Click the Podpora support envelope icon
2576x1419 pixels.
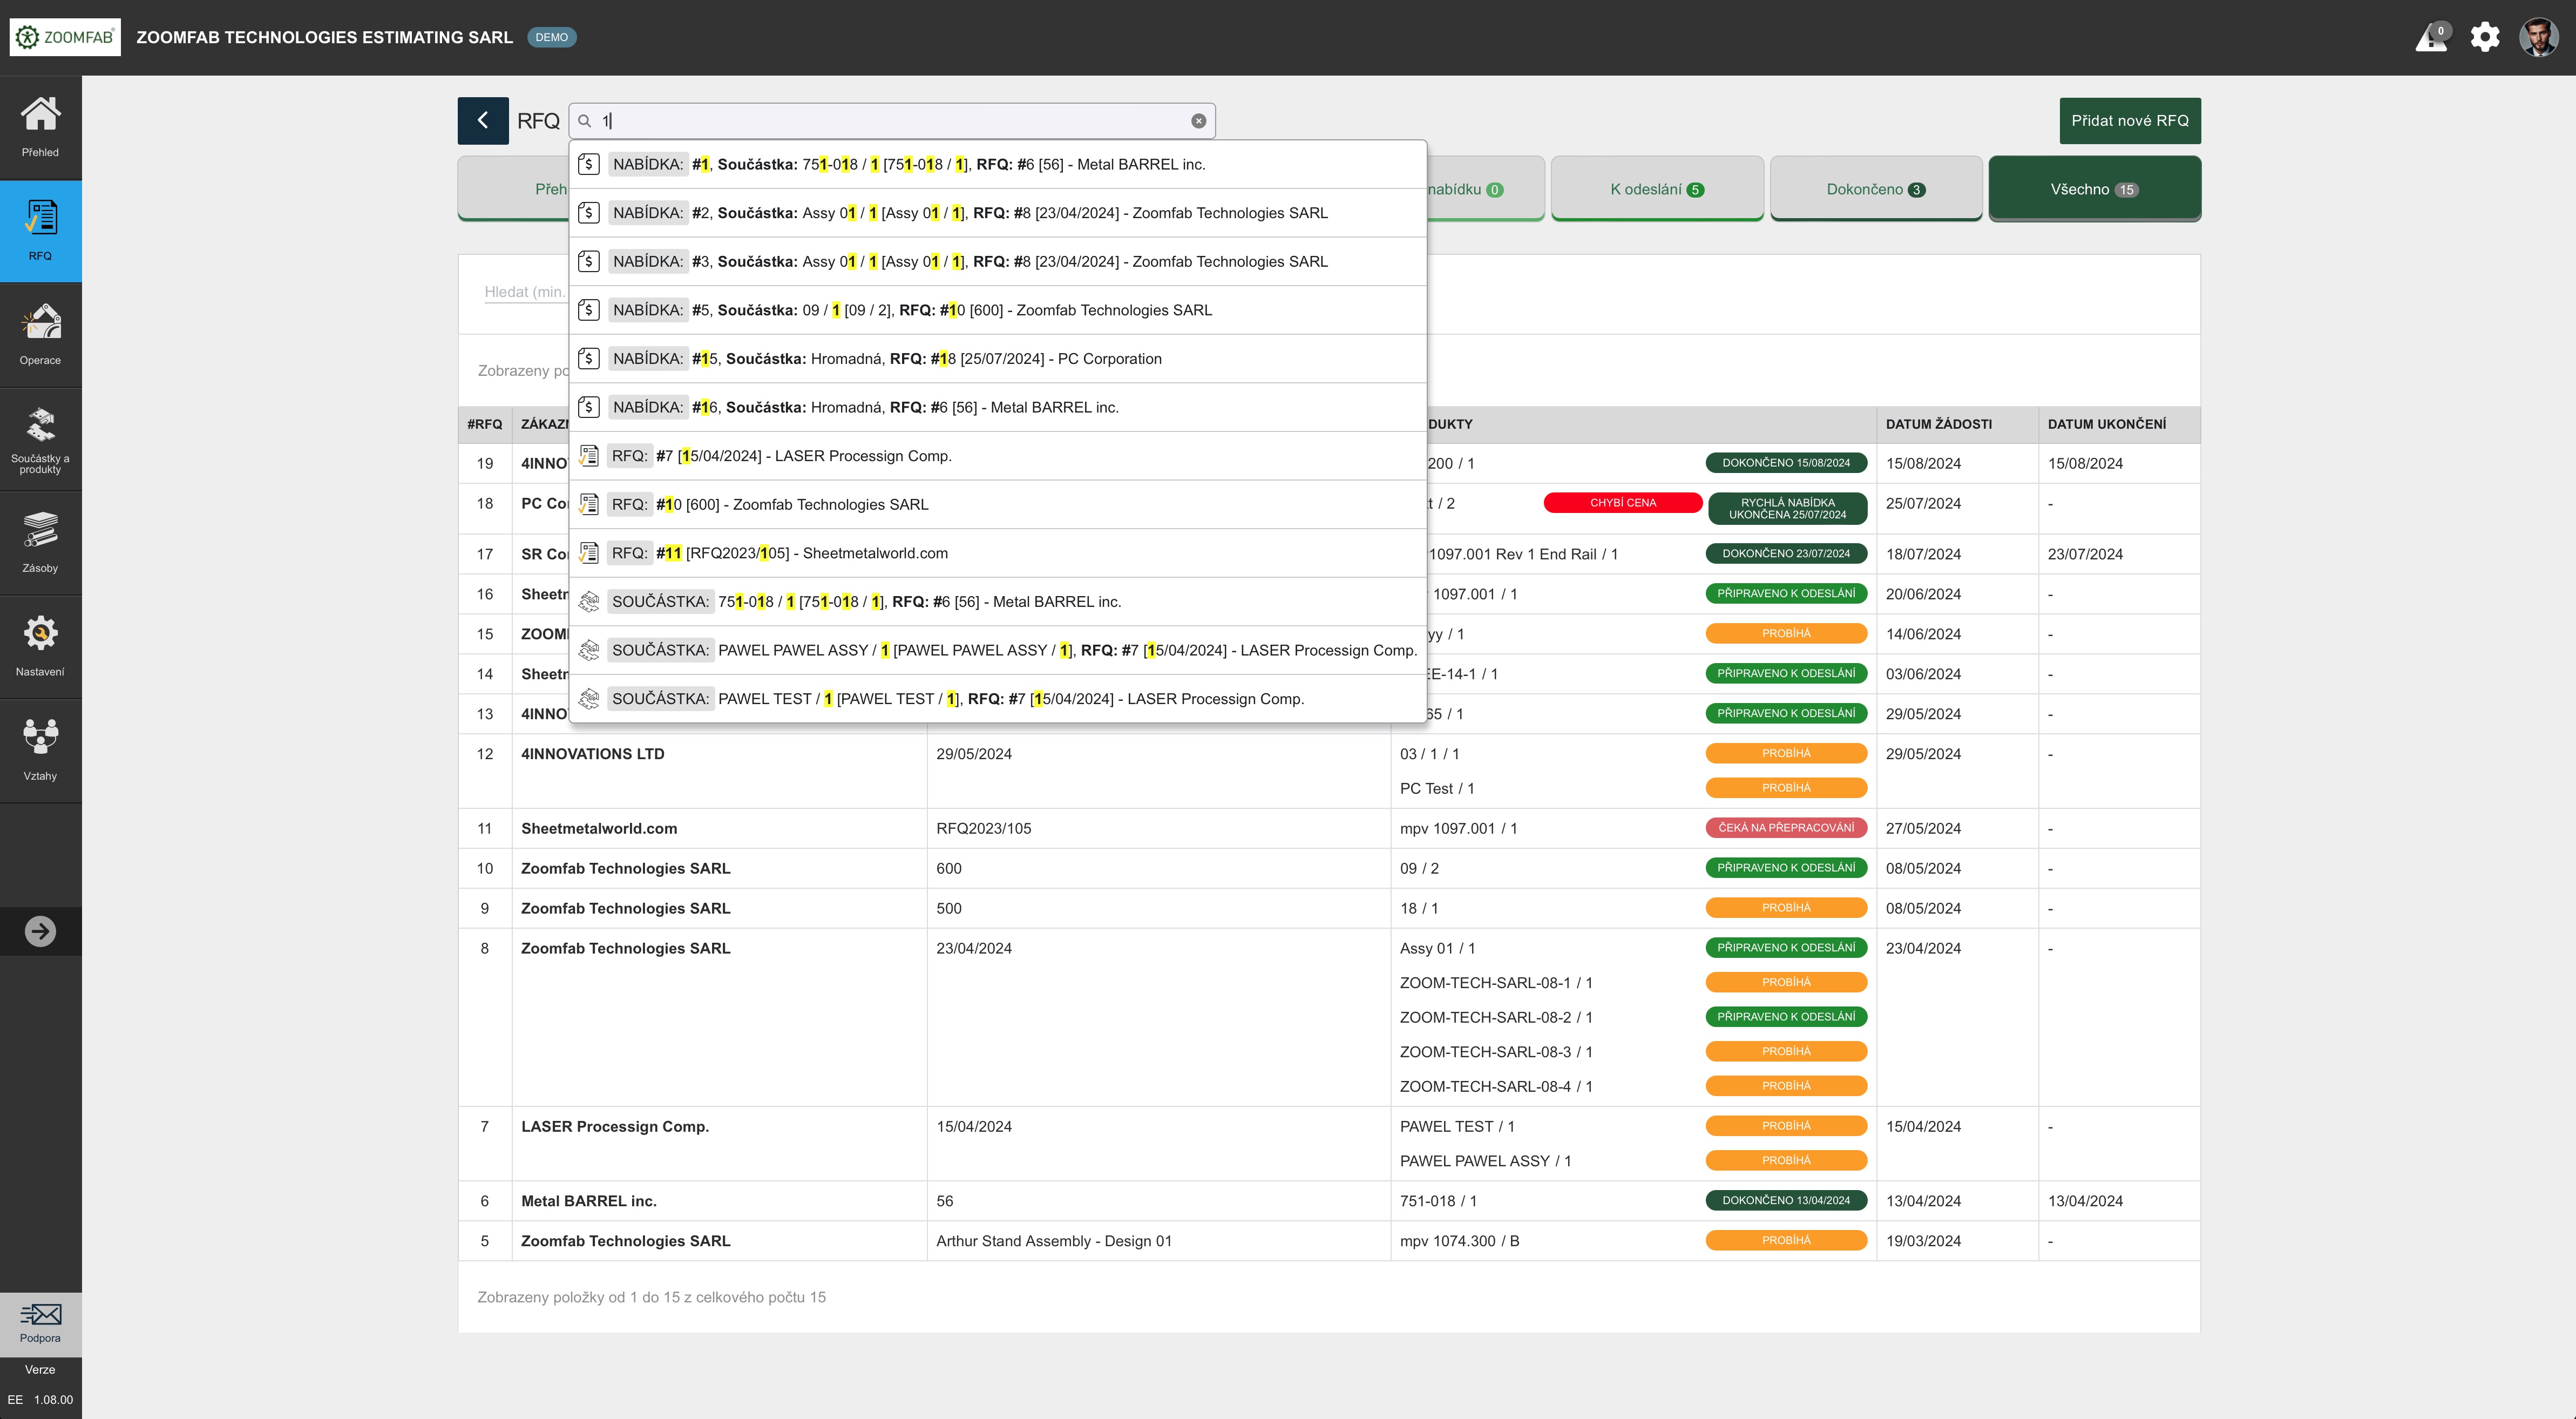point(40,1322)
